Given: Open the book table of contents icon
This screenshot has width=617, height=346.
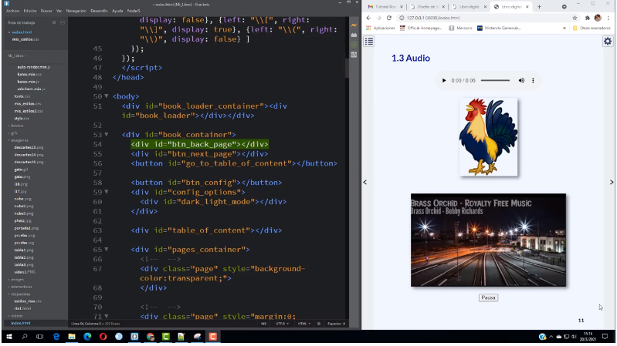Looking at the screenshot, I should pos(368,42).
